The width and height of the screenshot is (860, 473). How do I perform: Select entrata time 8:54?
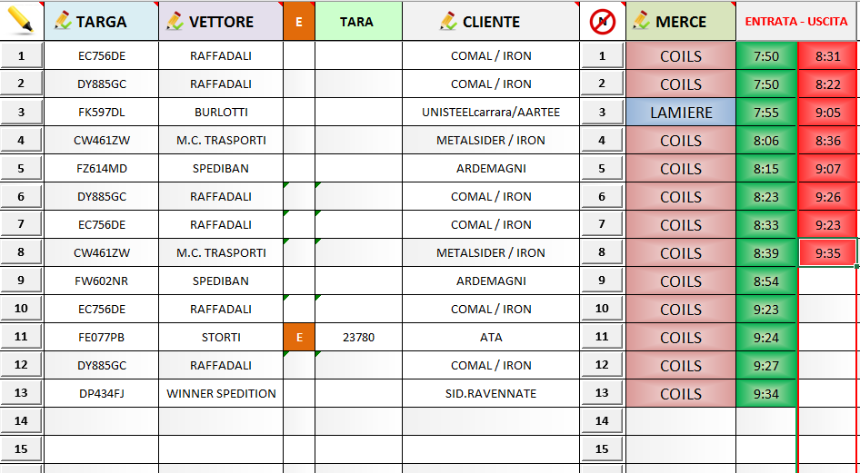coord(766,281)
